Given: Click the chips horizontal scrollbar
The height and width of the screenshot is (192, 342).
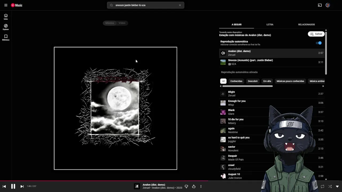Looking at the screenshot, I should [247, 86].
